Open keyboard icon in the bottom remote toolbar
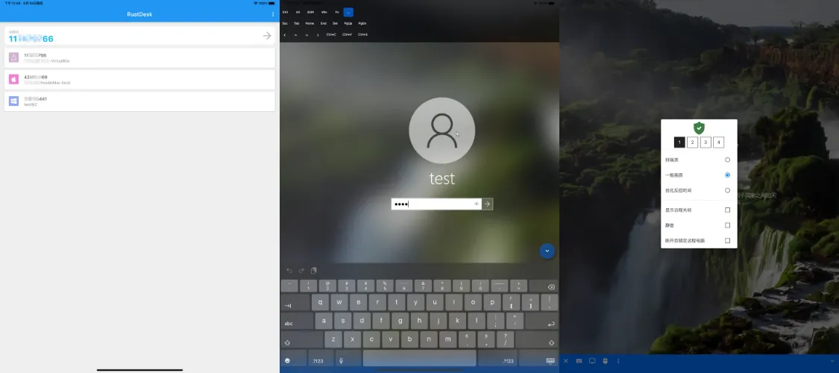The image size is (839, 373). point(579,361)
